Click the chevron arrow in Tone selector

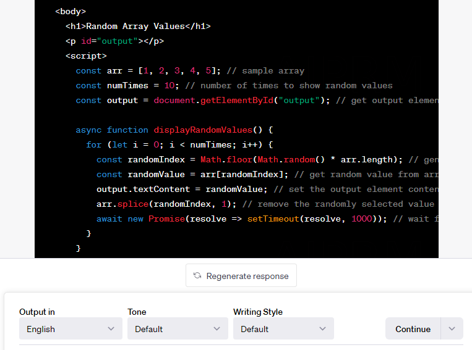tap(217, 328)
